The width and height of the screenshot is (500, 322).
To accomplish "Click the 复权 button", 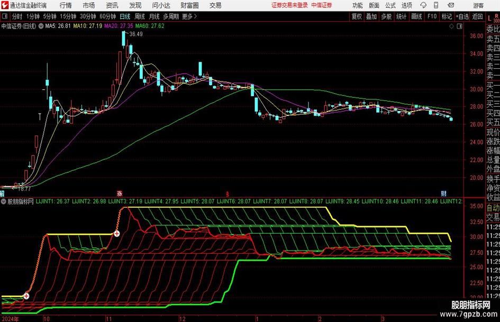I will click(357, 16).
